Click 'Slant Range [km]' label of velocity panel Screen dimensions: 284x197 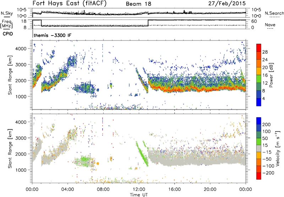[10, 149]
